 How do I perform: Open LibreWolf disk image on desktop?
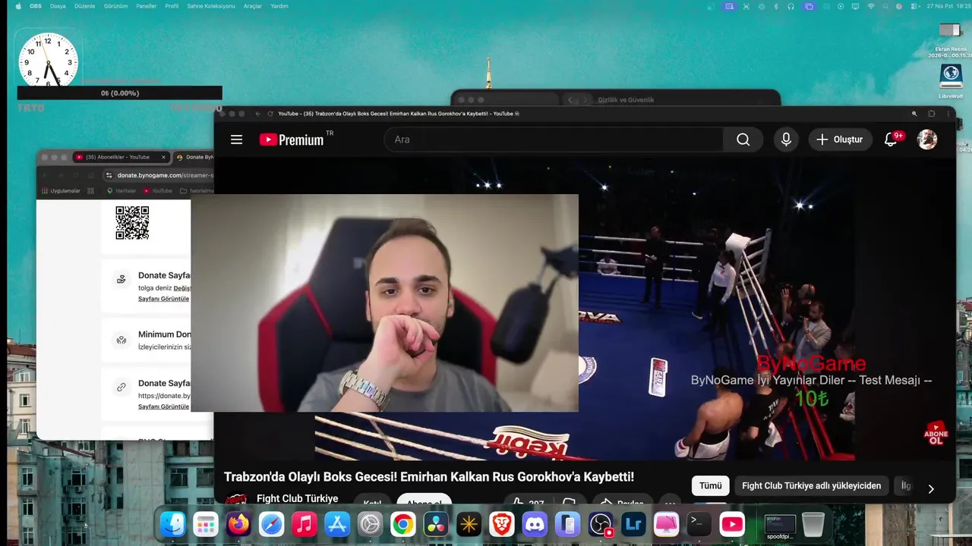point(951,81)
